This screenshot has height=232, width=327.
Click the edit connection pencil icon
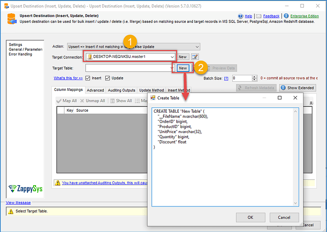pos(195,57)
